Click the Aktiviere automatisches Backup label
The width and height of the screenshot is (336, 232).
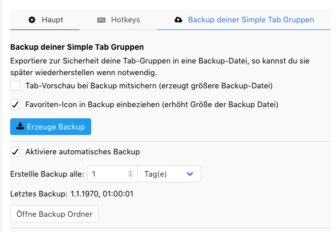pos(83,151)
